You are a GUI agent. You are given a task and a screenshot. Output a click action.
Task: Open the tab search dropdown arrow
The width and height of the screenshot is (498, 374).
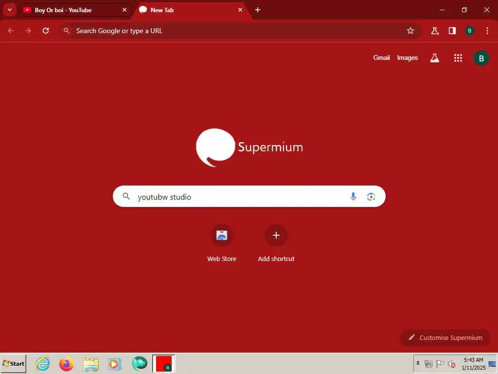tap(10, 10)
